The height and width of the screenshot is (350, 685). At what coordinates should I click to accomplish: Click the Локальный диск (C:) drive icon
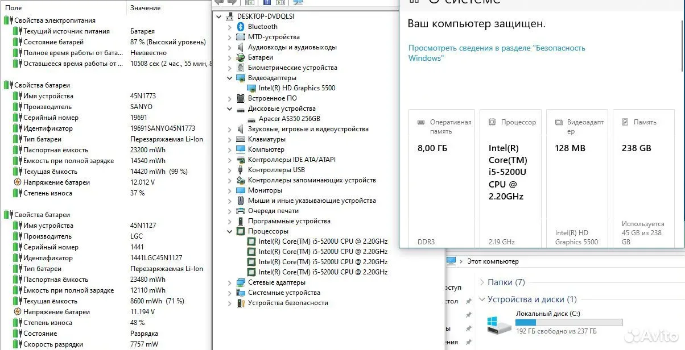click(x=499, y=324)
